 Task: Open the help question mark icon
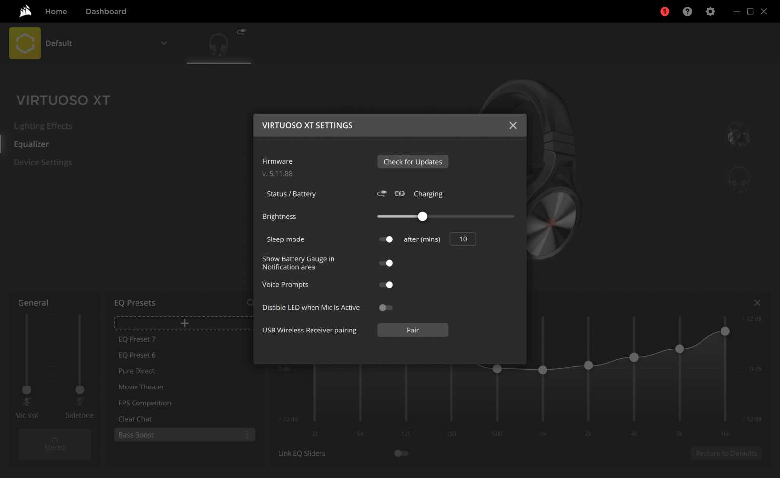[687, 11]
